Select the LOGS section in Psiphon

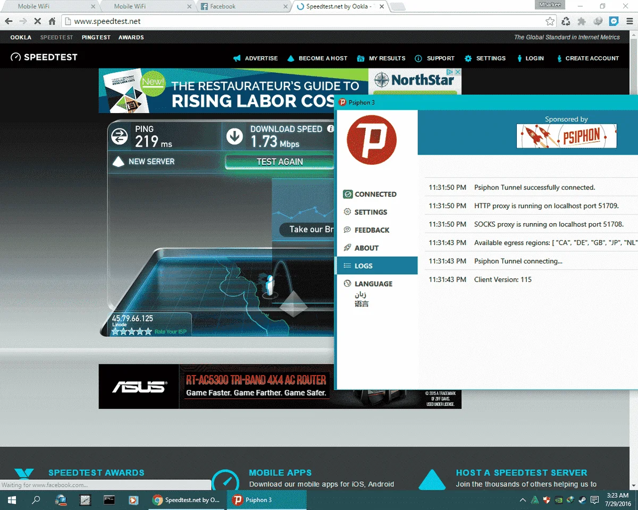377,266
